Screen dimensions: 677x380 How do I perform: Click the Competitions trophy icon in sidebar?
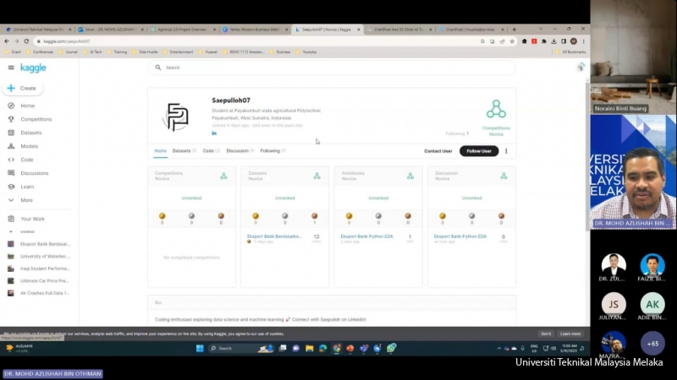pyautogui.click(x=11, y=119)
